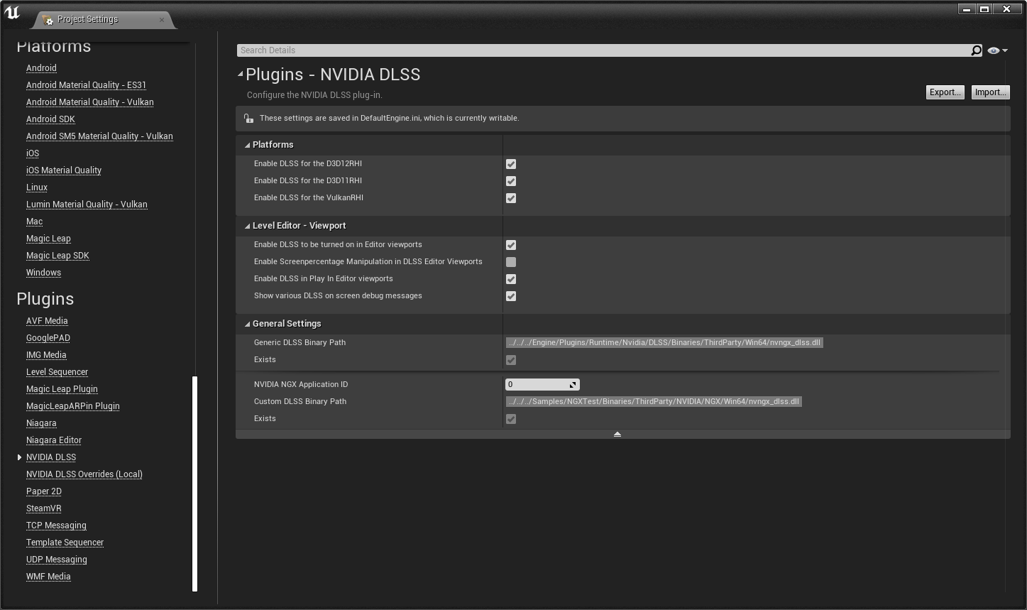Click the lock icon beside DefaultEngine.ini notice

(x=248, y=119)
